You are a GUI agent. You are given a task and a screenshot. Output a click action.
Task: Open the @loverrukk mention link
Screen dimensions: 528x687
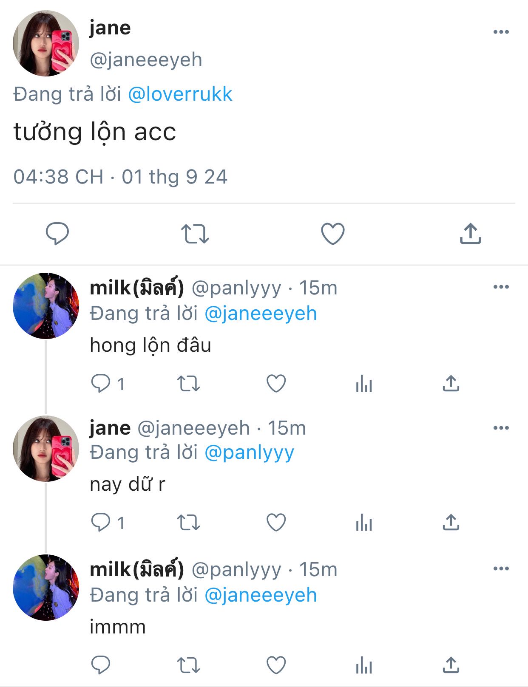click(x=180, y=94)
